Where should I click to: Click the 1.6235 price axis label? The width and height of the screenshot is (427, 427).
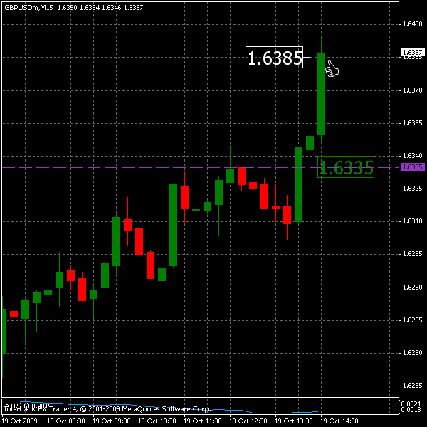tap(412, 386)
